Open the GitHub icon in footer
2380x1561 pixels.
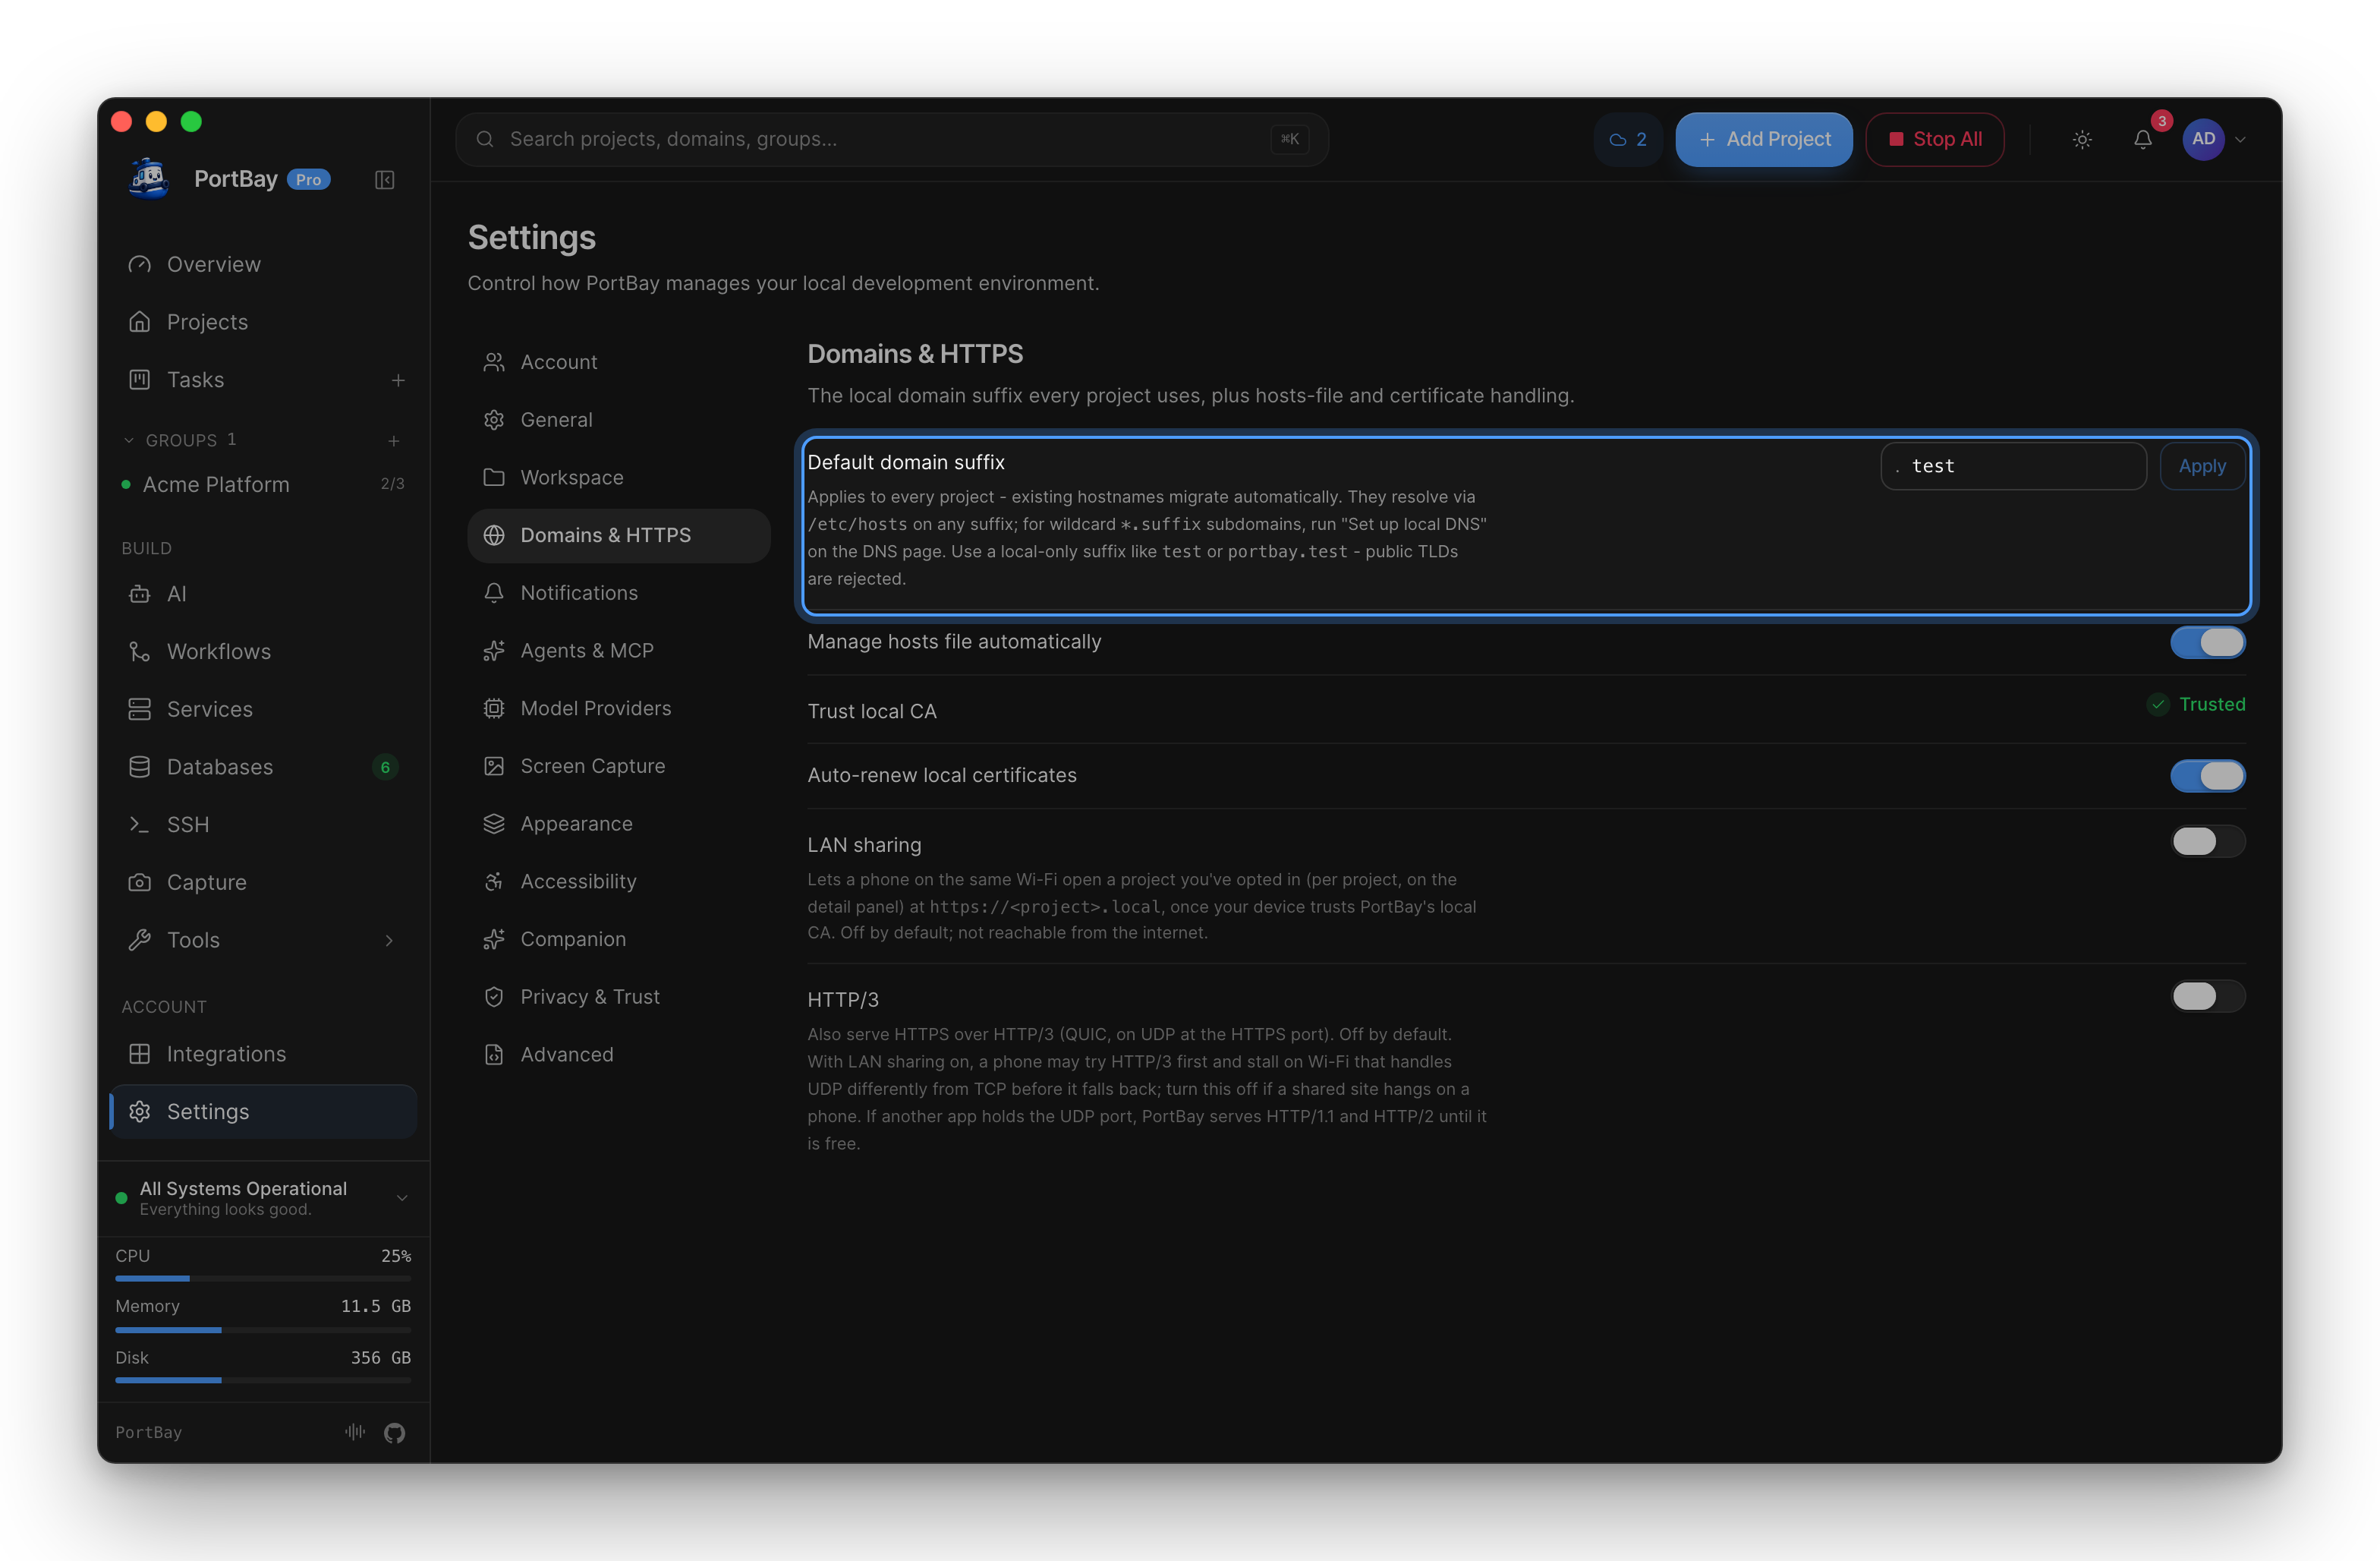coord(395,1433)
